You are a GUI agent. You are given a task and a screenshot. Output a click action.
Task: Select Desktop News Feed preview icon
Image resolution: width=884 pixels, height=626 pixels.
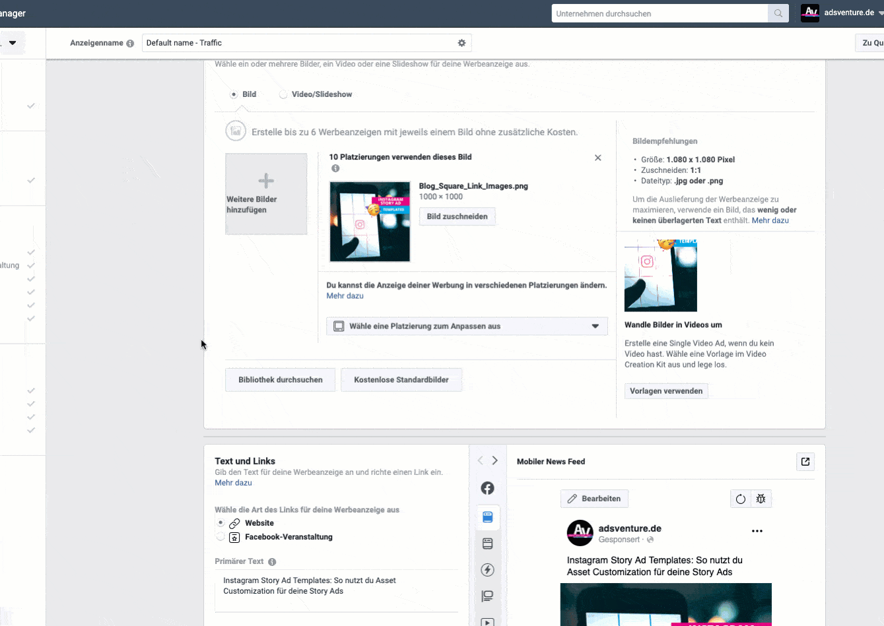tap(487, 544)
